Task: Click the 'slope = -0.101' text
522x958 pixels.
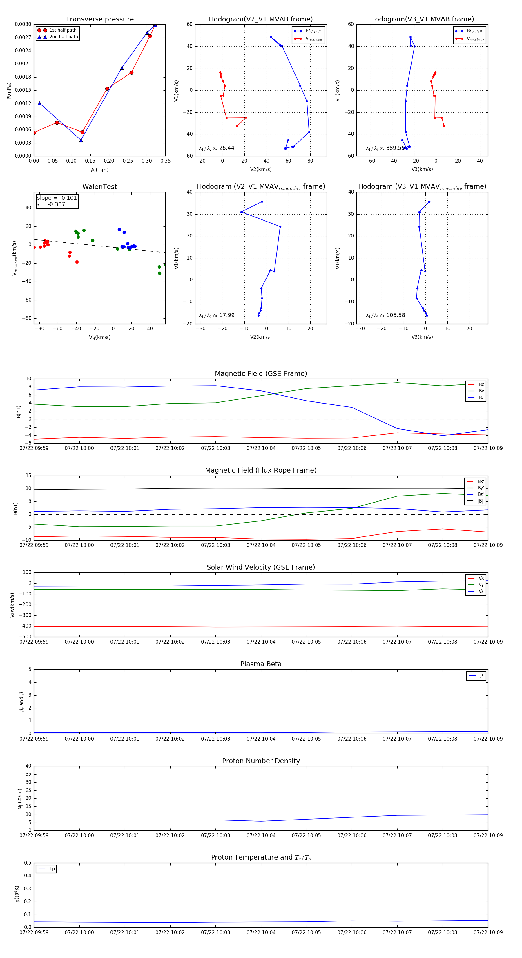Action: coord(57,198)
